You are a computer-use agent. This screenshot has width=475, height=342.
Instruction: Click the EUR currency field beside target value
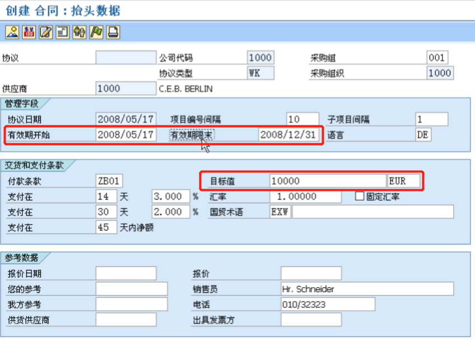pos(404,180)
